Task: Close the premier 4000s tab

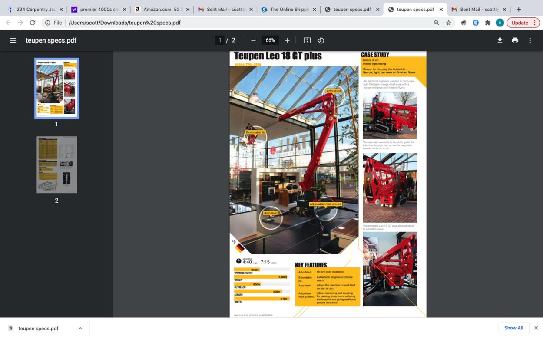Action: 125,9
